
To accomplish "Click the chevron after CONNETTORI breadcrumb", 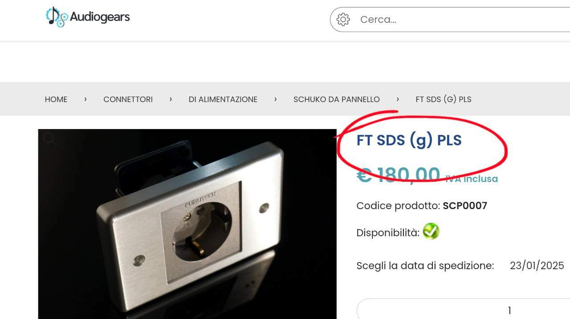I will coord(171,99).
